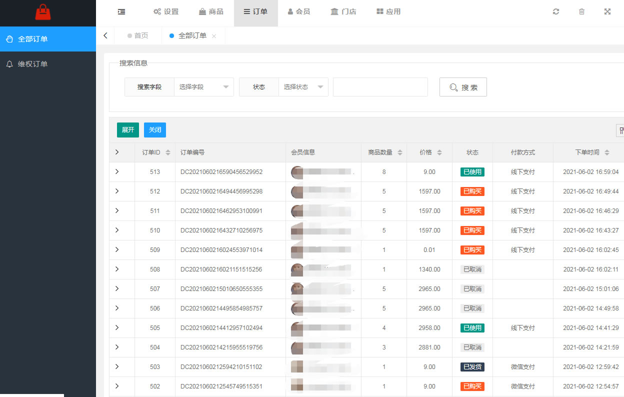The width and height of the screenshot is (624, 397).
Task: Expand order 508 row
Action: tap(117, 269)
